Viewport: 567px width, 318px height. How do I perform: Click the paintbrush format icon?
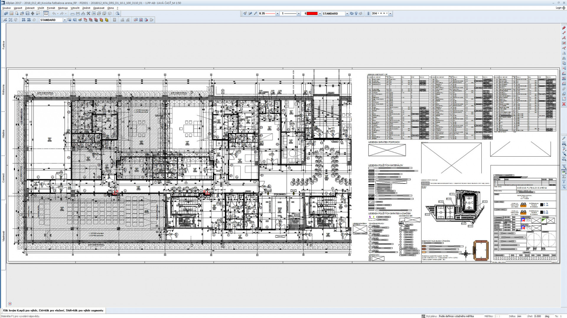(245, 14)
